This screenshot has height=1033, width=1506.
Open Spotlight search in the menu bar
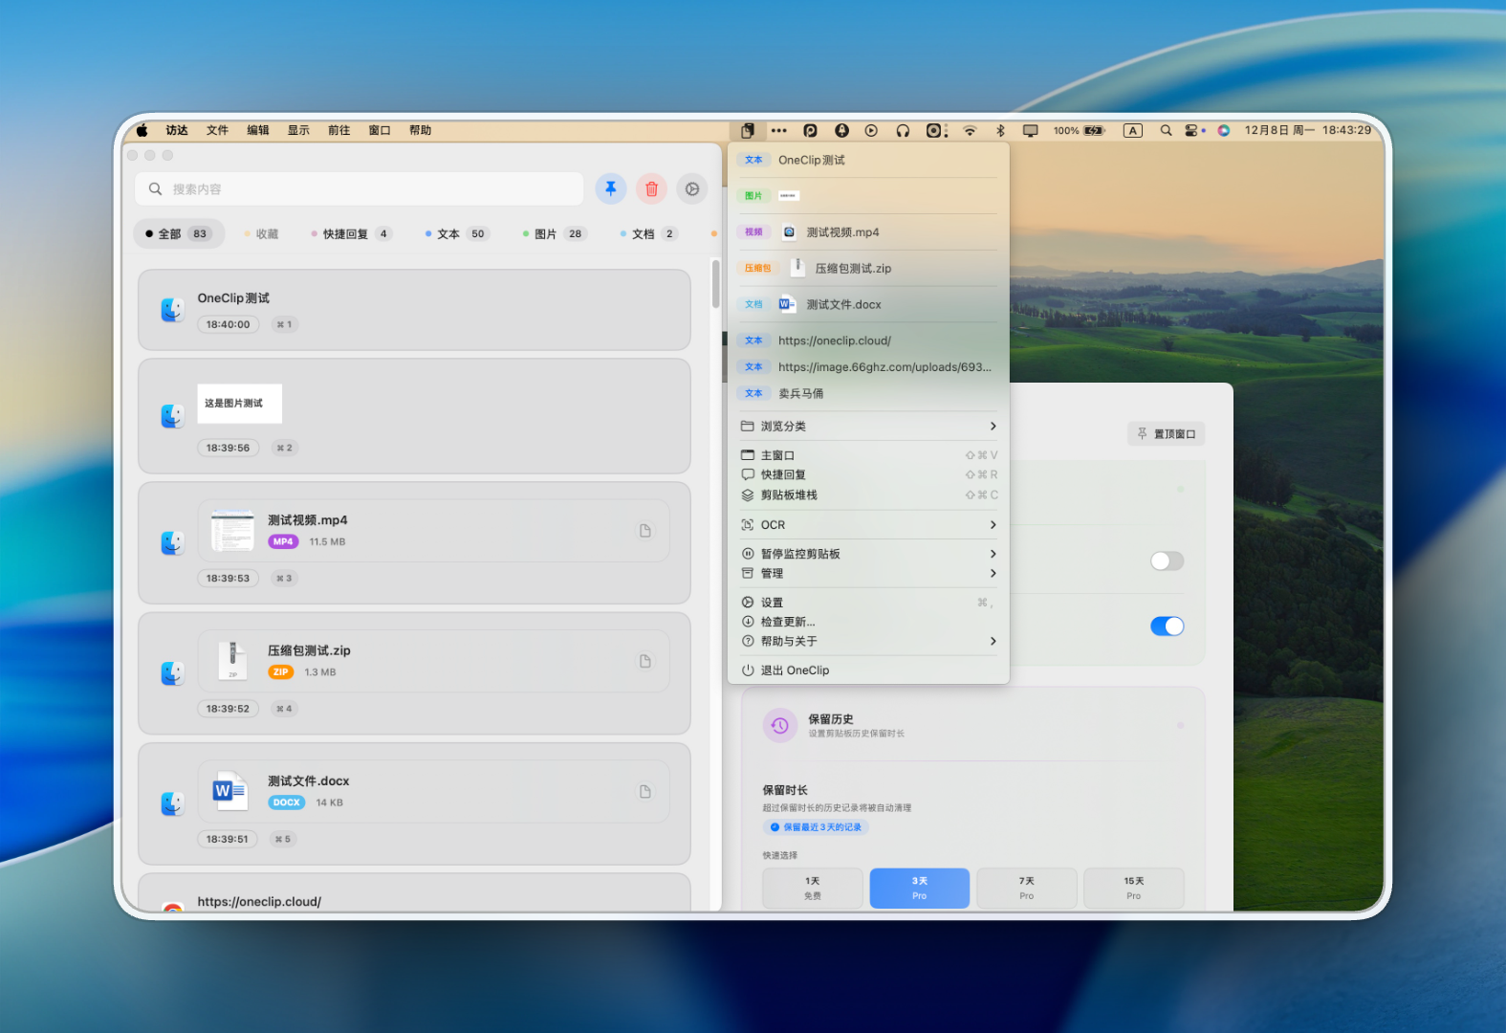tap(1166, 130)
